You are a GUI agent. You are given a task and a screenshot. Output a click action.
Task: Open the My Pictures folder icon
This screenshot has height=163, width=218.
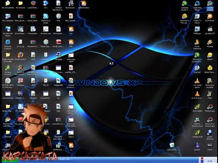pos(20,5)
